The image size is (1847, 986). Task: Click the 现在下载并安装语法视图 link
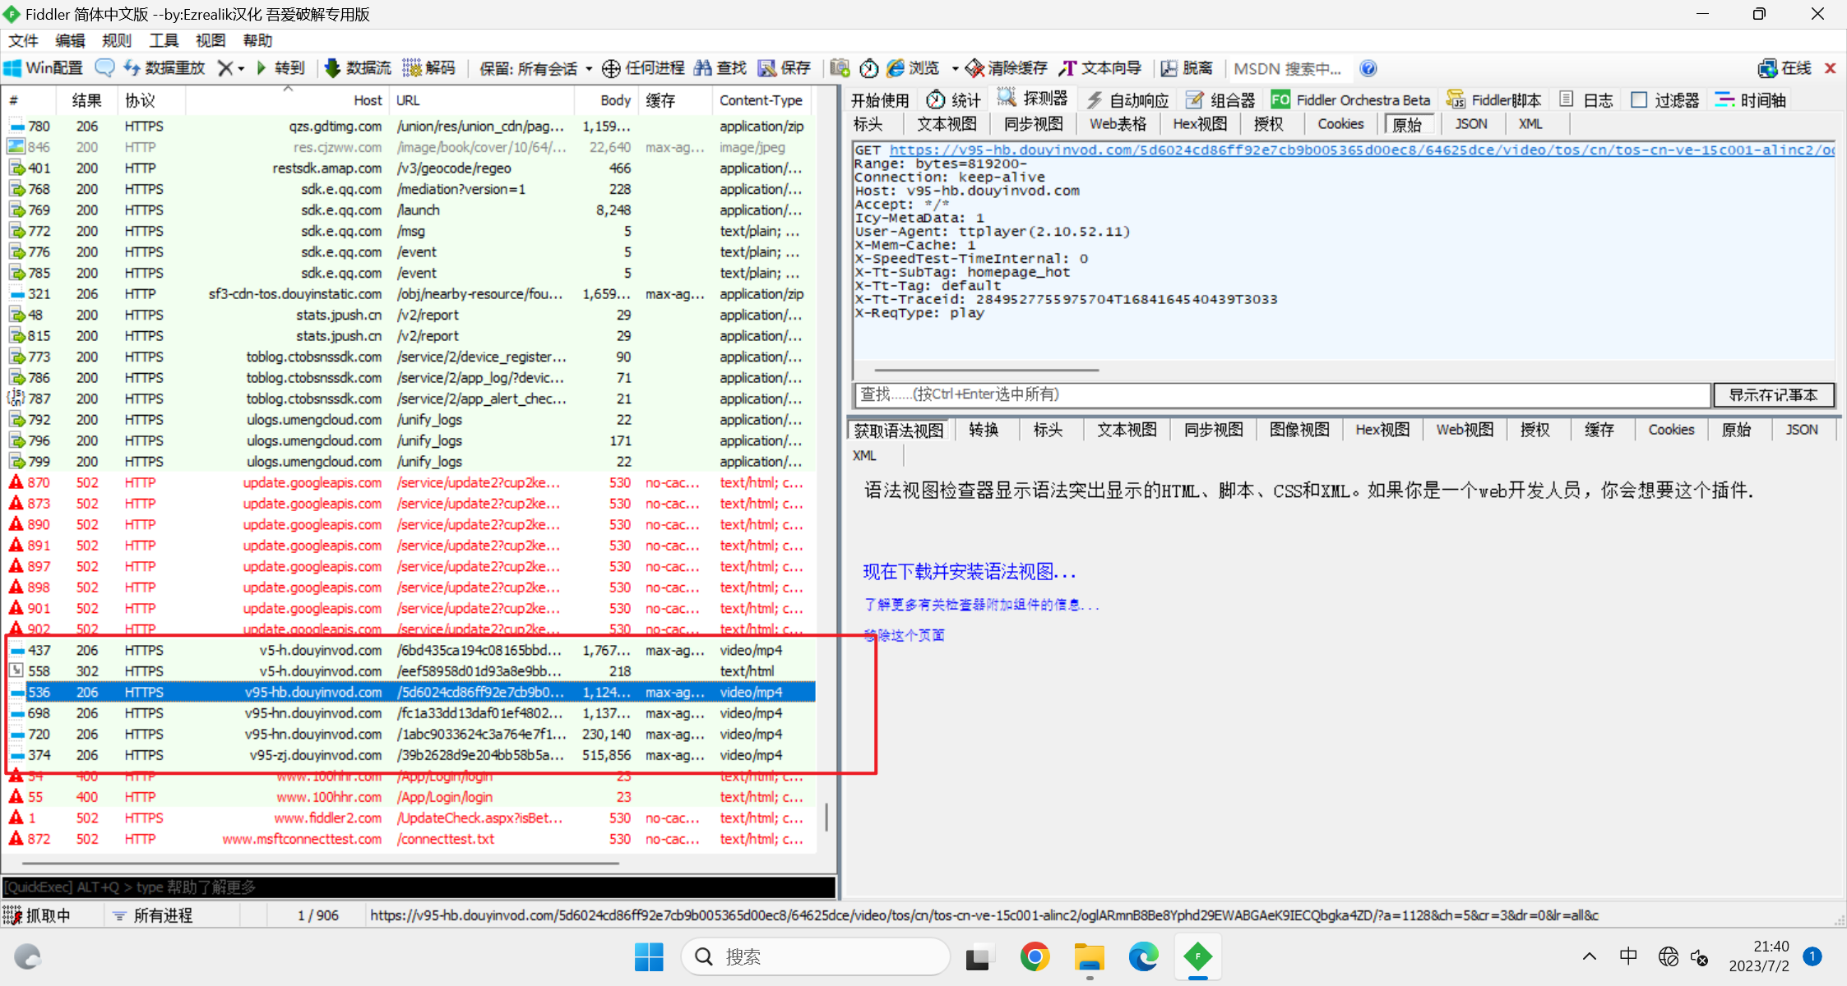970,571
